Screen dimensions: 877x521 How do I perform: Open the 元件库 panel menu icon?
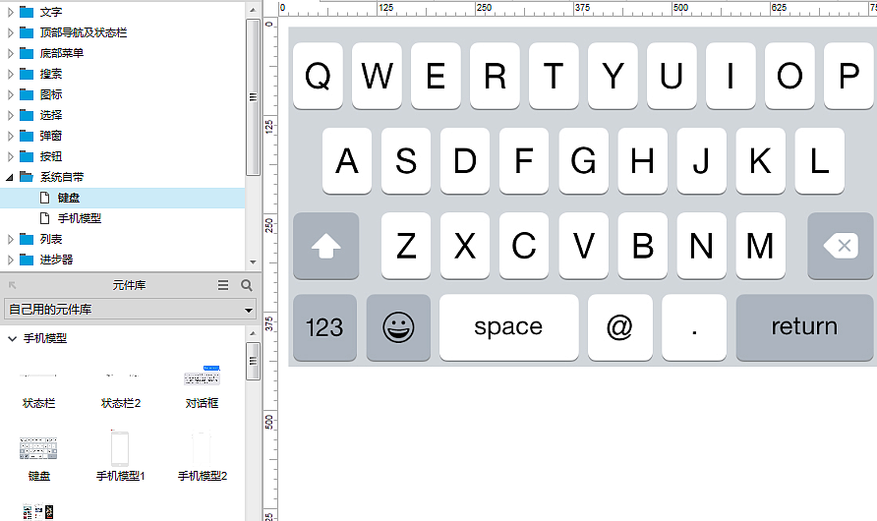223,286
